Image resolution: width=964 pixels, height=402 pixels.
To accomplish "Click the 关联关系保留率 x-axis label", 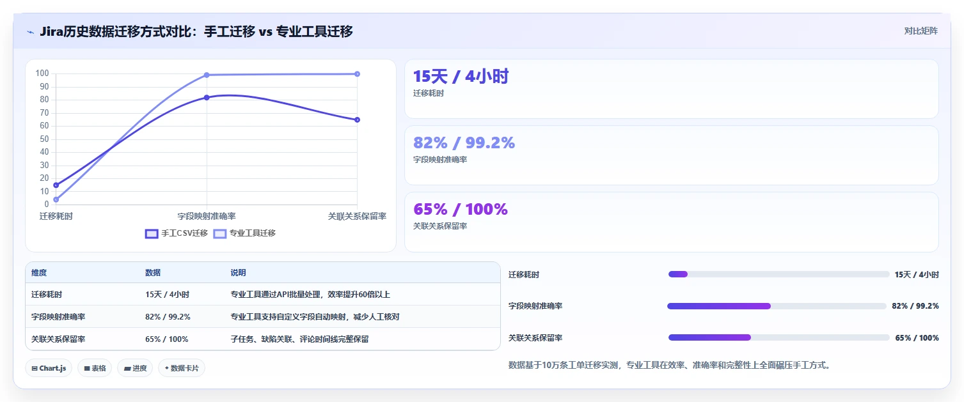I will 357,217.
